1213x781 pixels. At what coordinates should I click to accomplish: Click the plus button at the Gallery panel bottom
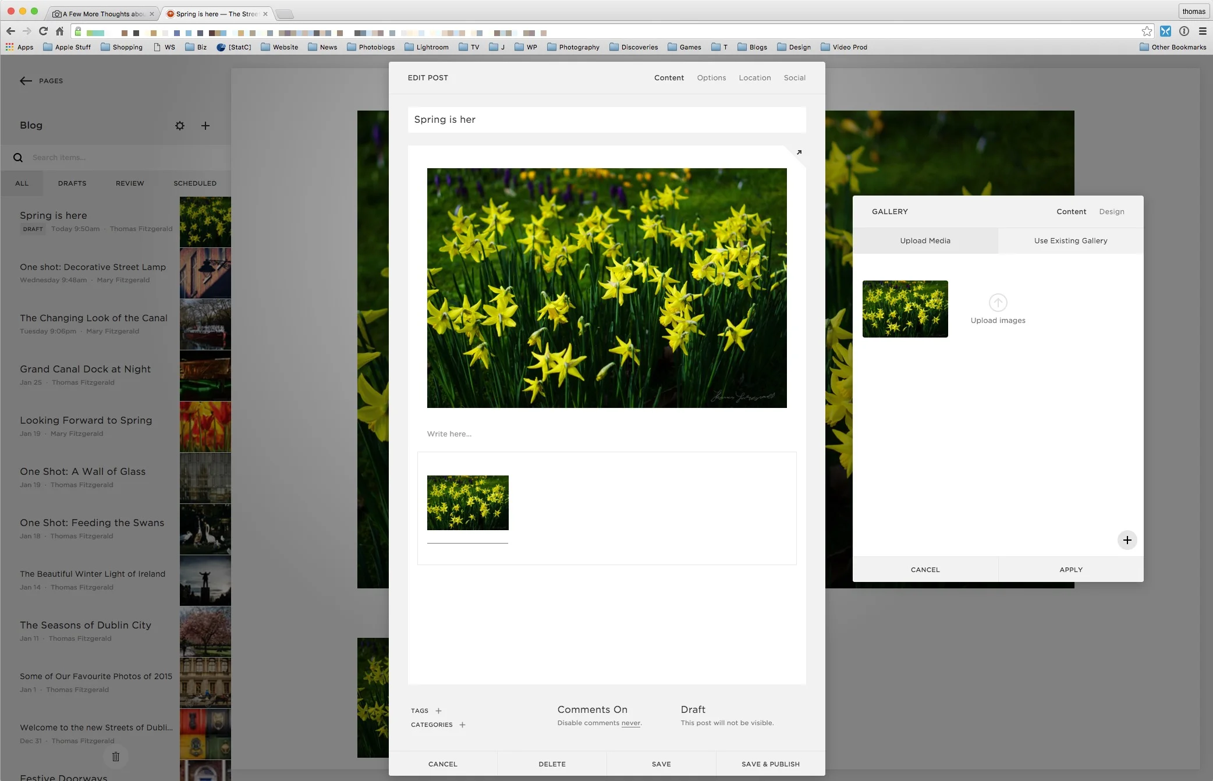pos(1127,540)
